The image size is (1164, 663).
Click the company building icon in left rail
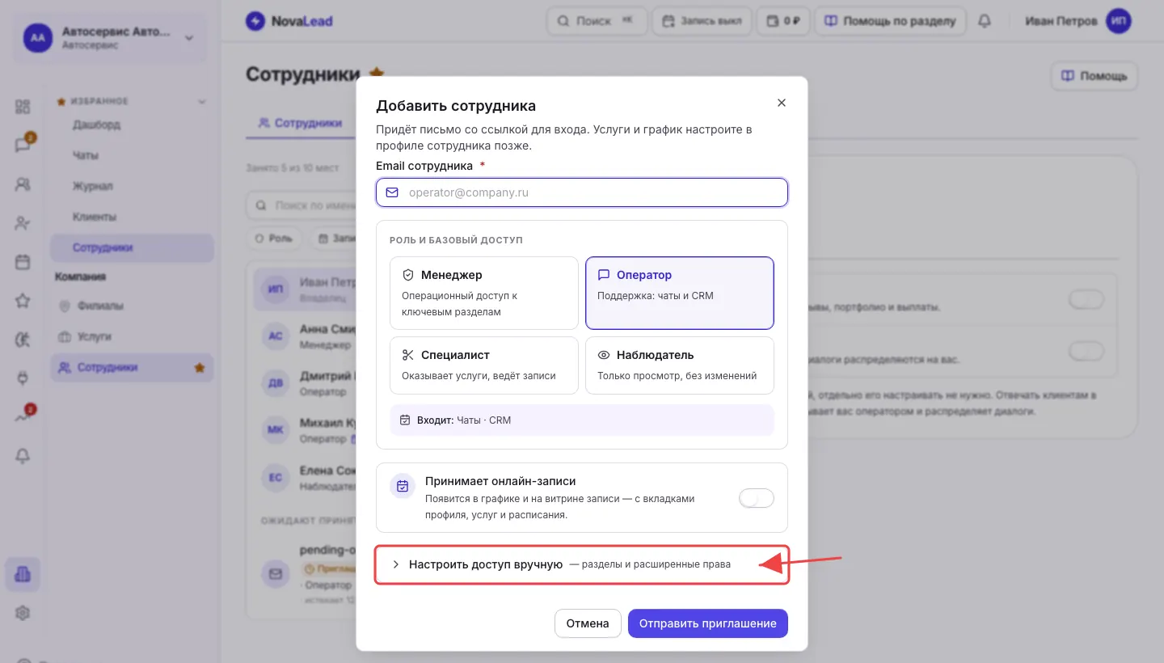pyautogui.click(x=23, y=575)
